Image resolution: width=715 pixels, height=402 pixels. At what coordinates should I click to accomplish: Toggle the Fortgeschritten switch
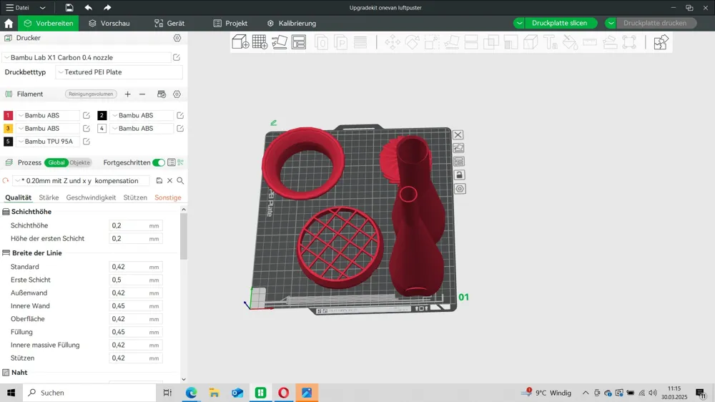[x=158, y=162]
